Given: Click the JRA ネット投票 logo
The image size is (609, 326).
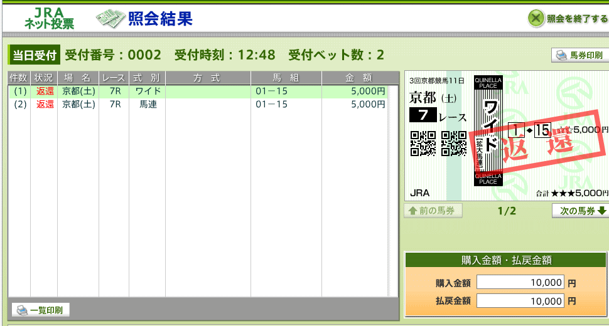Looking at the screenshot, I should click(x=49, y=18).
